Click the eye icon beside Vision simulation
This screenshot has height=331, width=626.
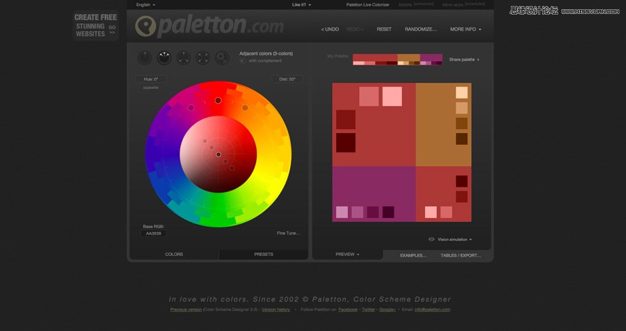432,239
